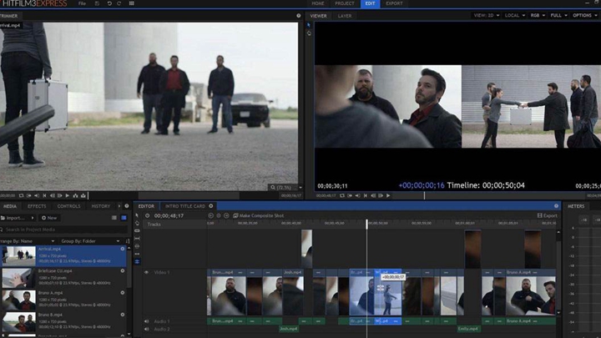
Task: Open the Import dropdown arrow
Action: point(33,218)
